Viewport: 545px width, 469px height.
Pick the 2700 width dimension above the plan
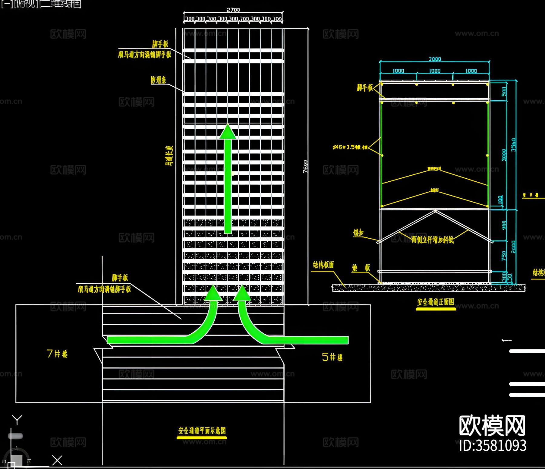[233, 10]
